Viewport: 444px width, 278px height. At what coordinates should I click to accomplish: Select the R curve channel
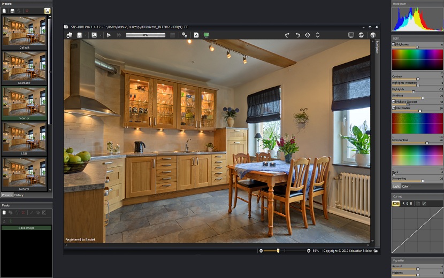(403, 203)
